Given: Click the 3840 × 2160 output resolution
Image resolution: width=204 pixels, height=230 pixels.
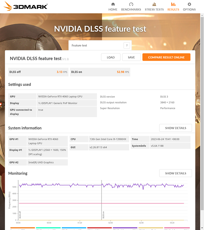Looking at the screenshot, I should point(167,103).
